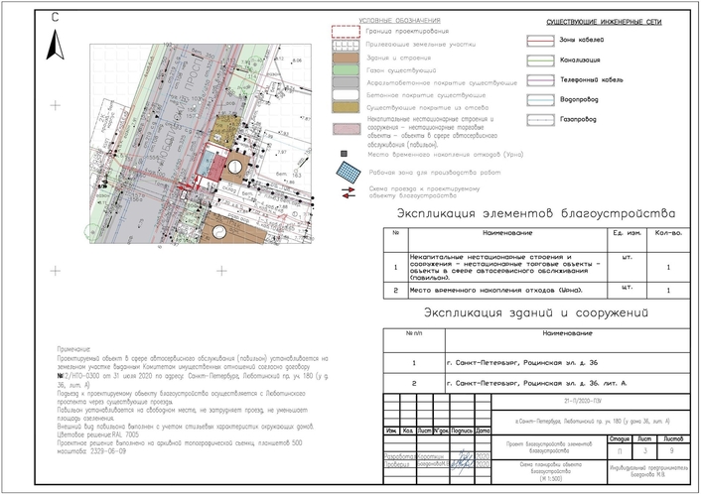This screenshot has width=701, height=494.
Task: Click the letter 'С' above north arrow
Action: [55, 18]
